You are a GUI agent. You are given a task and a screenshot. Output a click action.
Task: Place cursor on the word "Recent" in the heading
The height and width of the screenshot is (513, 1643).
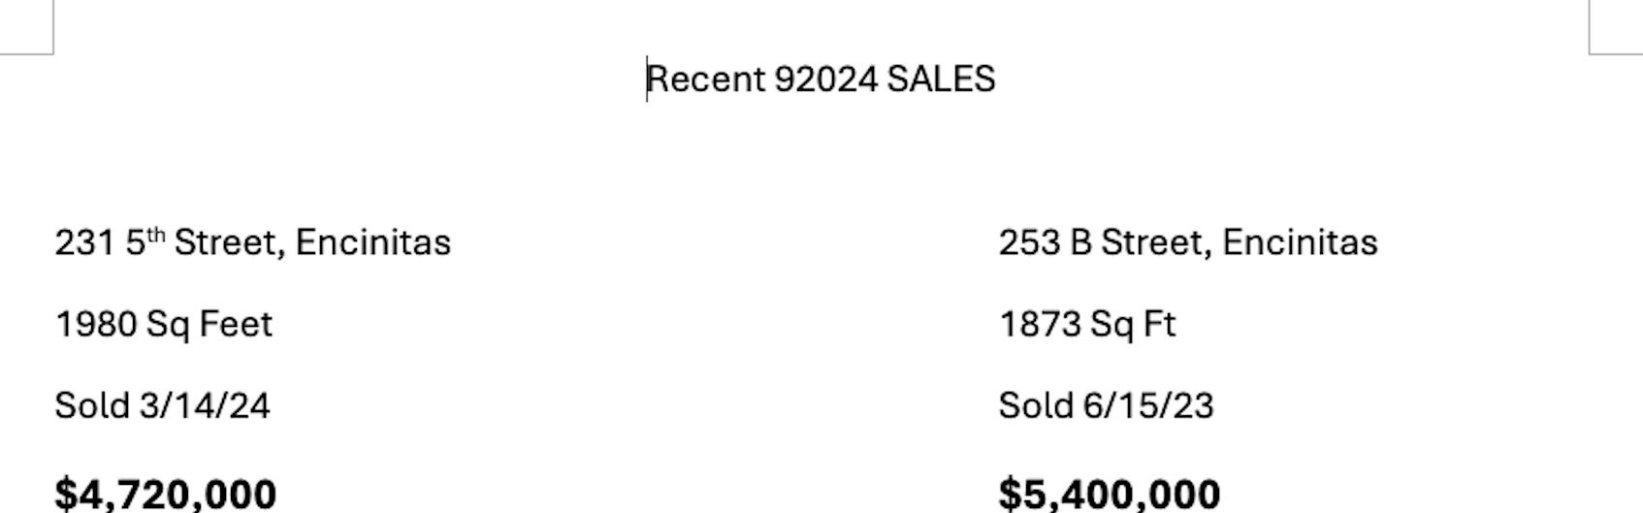pos(706,79)
